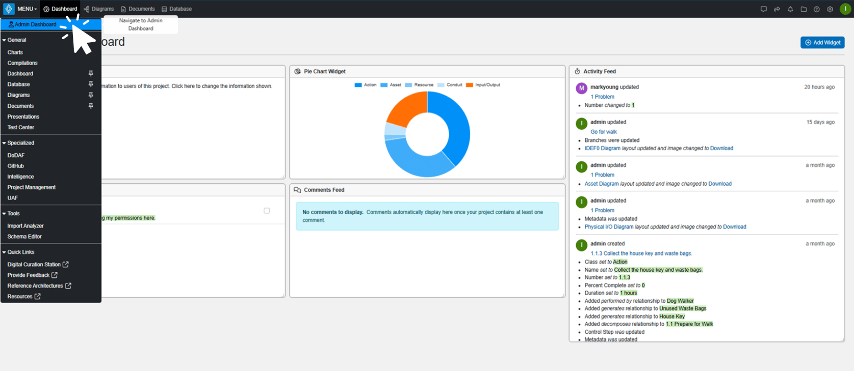Open Project Management from the menu
This screenshot has height=371, width=854.
click(x=32, y=187)
